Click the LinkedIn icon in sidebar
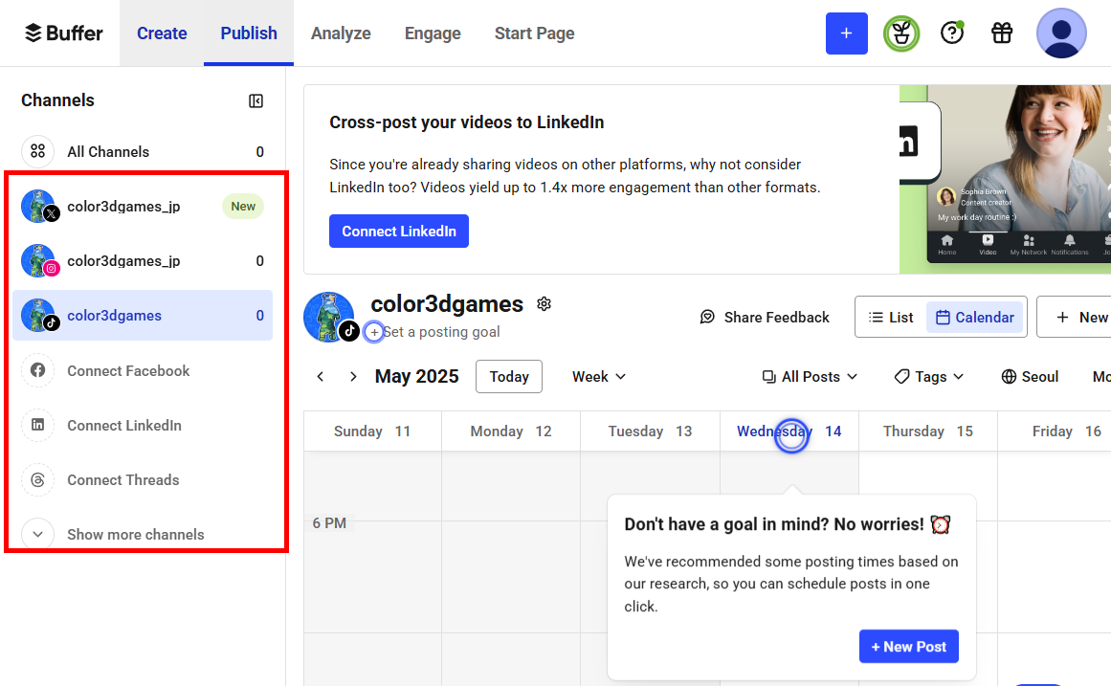Image resolution: width=1111 pixels, height=686 pixels. 38,425
